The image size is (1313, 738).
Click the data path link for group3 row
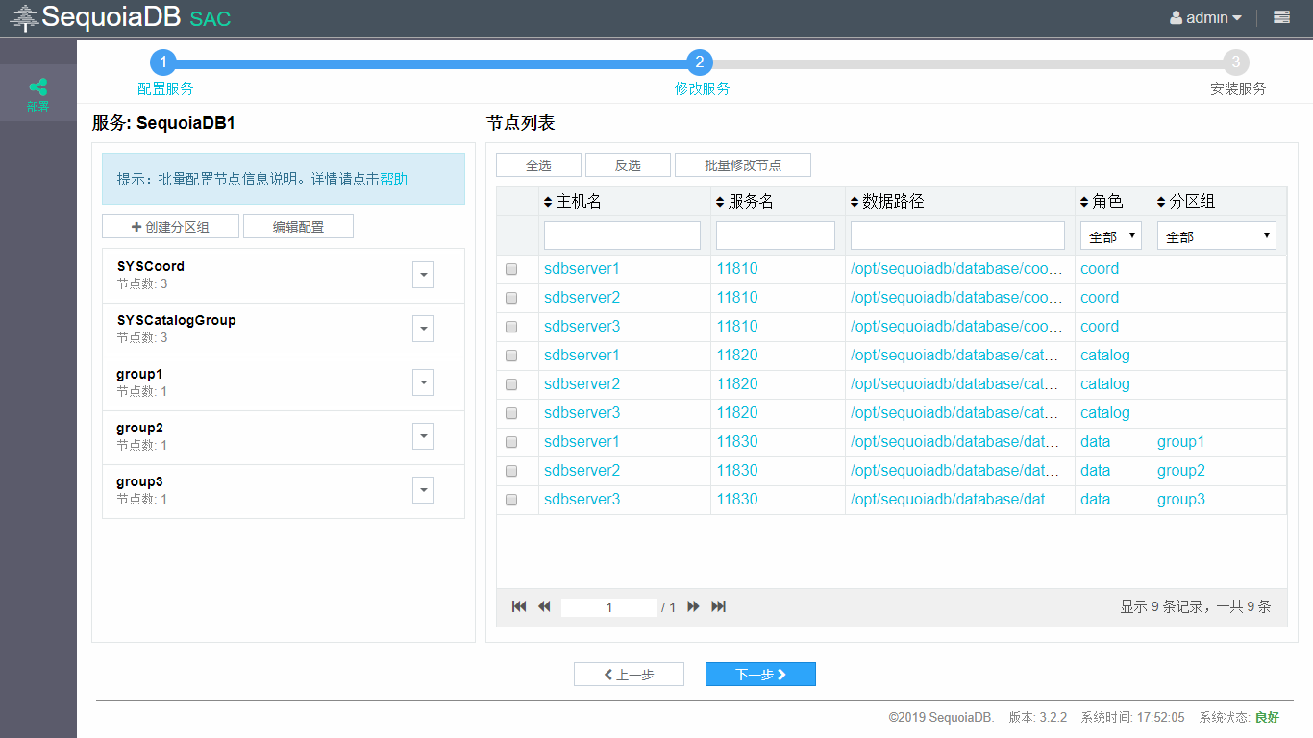click(955, 500)
